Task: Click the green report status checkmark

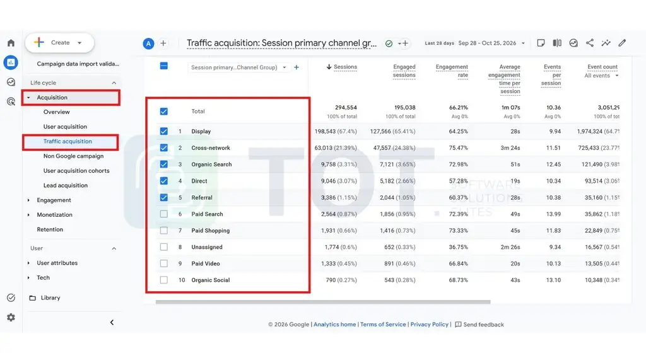Action: point(389,43)
